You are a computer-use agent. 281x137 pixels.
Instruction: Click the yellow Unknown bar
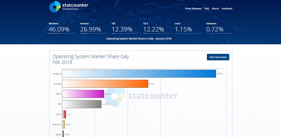(x=63, y=124)
